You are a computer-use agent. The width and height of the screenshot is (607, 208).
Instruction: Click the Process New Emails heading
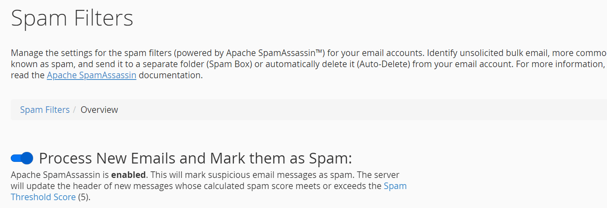195,158
